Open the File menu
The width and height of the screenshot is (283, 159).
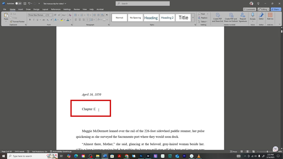[x=5, y=10]
